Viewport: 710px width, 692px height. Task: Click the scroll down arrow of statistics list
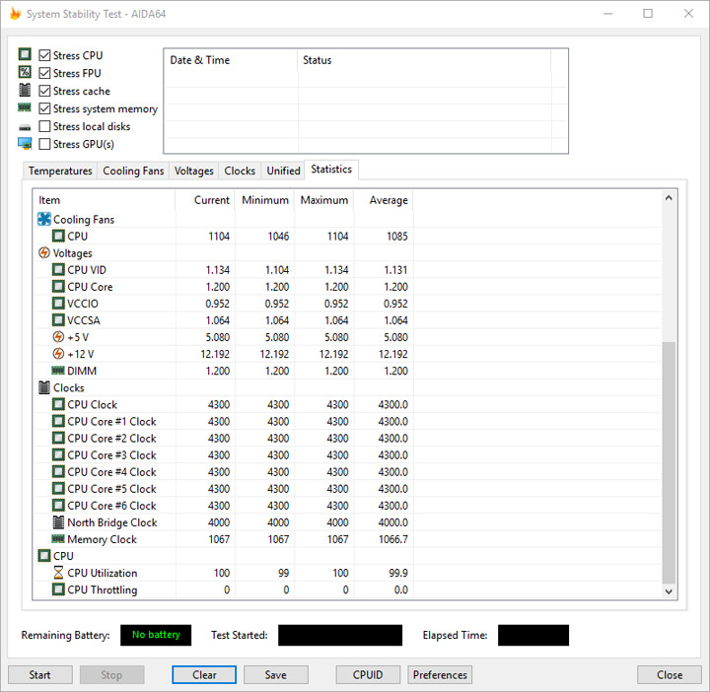click(669, 591)
